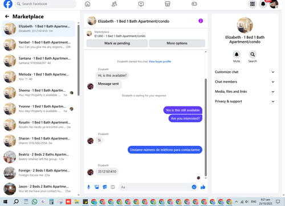This screenshot has width=285, height=206.
Task: Open the Friends icon in top navigation
Action: coord(114,4)
